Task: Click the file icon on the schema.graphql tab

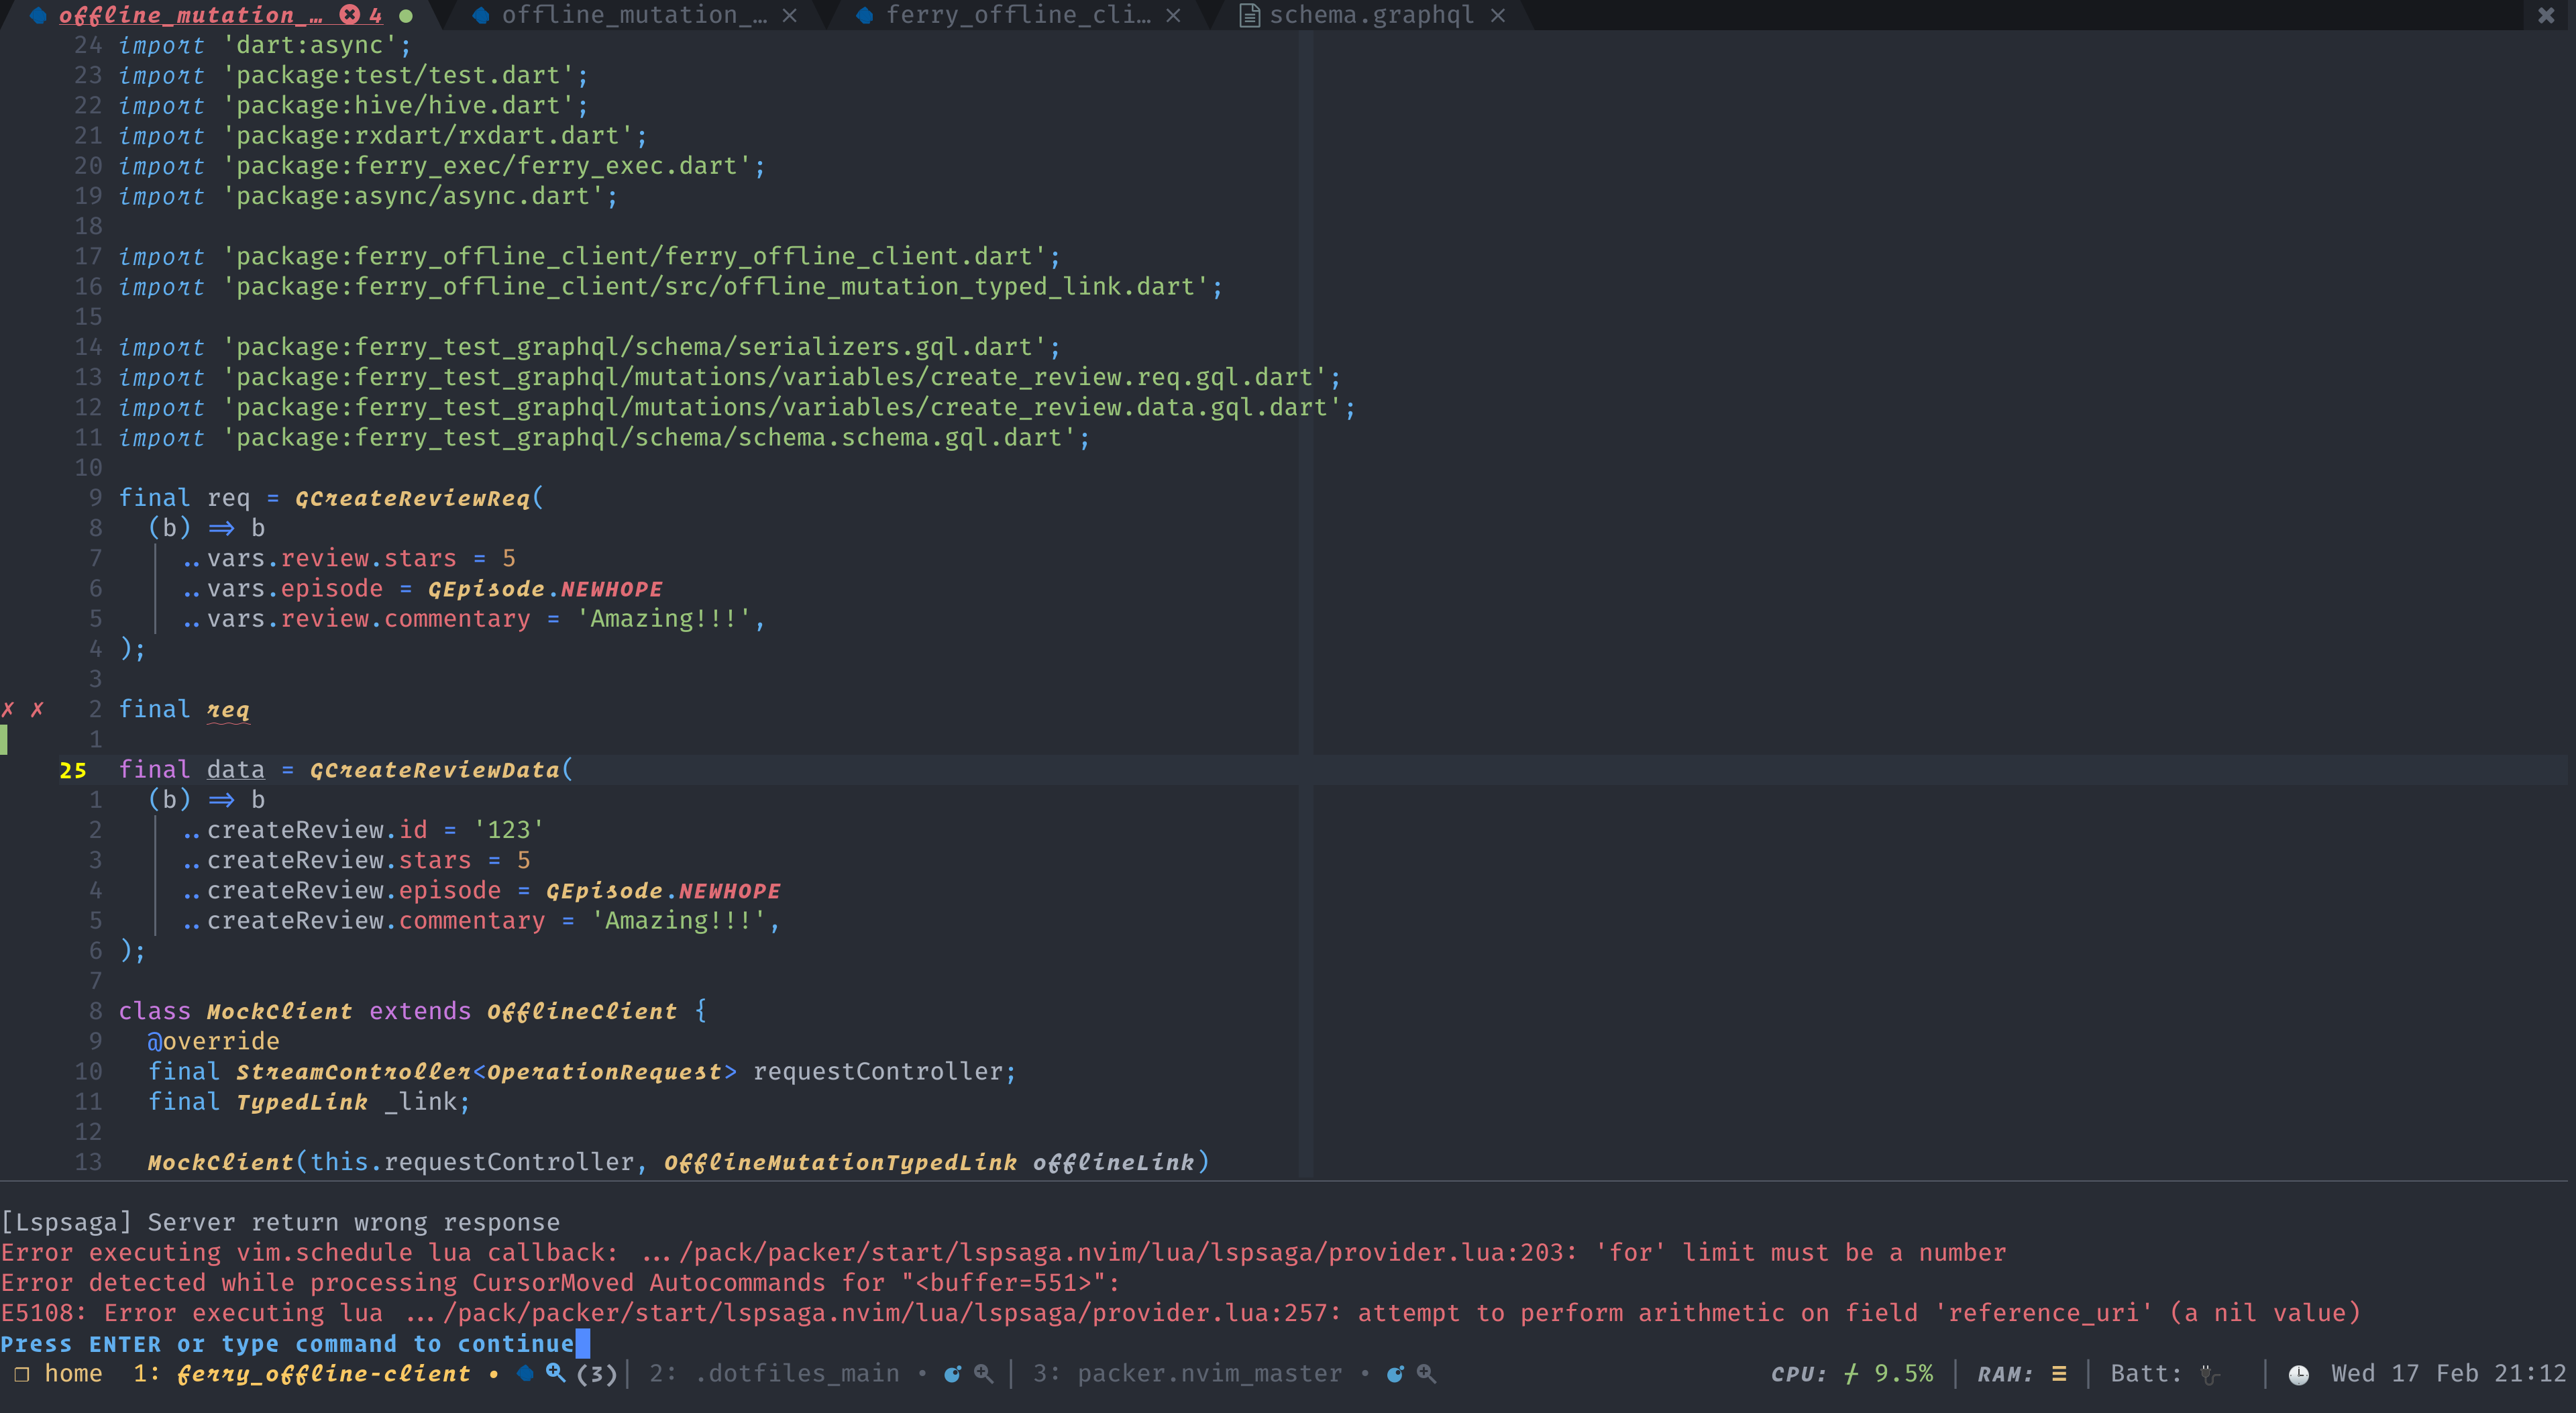Action: point(1249,15)
